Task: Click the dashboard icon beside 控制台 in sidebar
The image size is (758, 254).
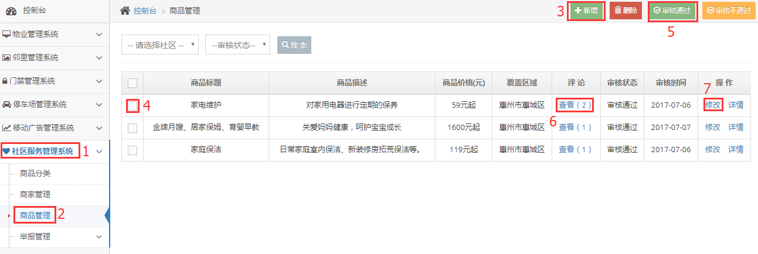Action: coord(12,11)
